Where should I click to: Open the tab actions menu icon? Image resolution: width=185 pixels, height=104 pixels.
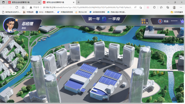coord(3,2)
